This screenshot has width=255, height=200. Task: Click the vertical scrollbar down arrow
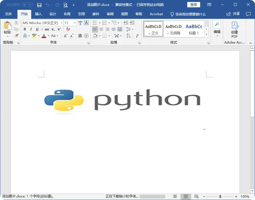252,191
